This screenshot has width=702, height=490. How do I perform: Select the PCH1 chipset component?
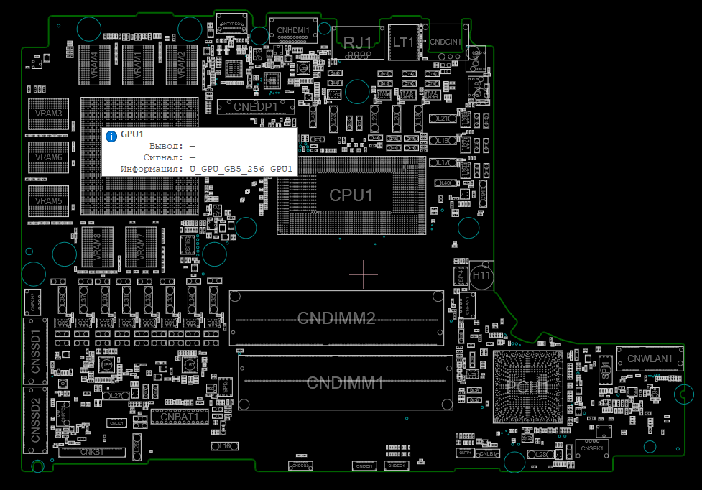528,387
